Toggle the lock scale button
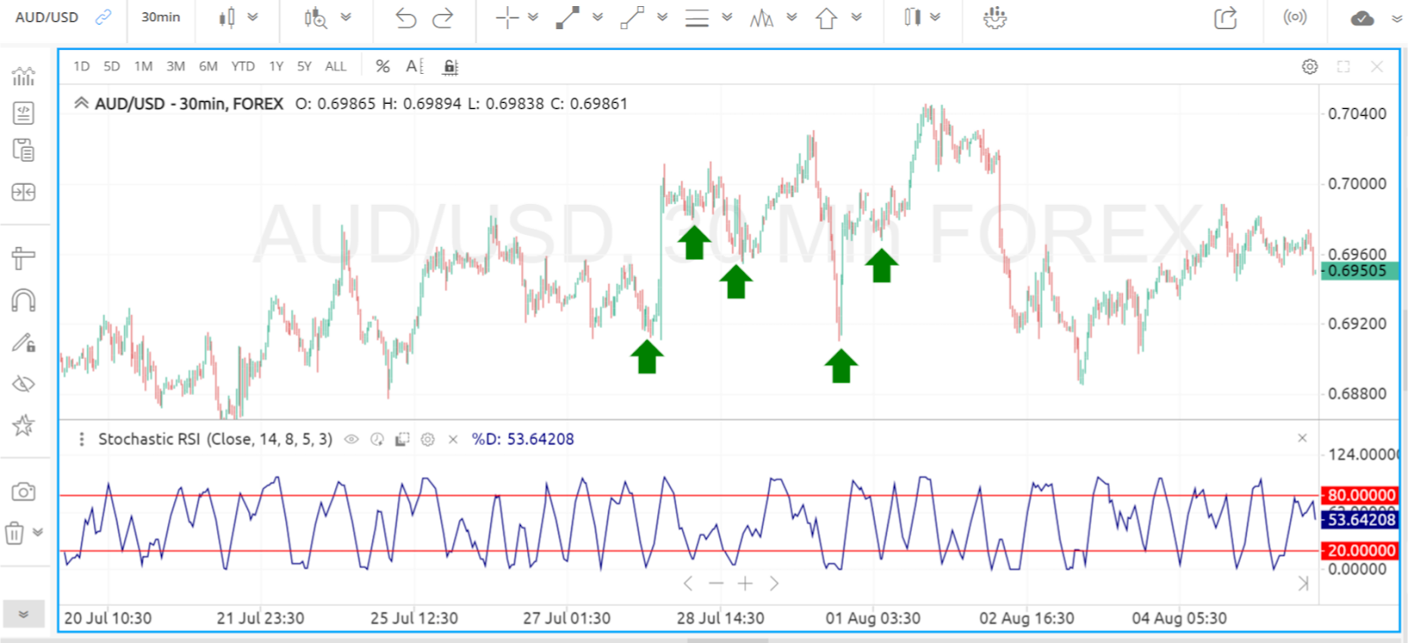The height and width of the screenshot is (643, 1408). point(450,67)
